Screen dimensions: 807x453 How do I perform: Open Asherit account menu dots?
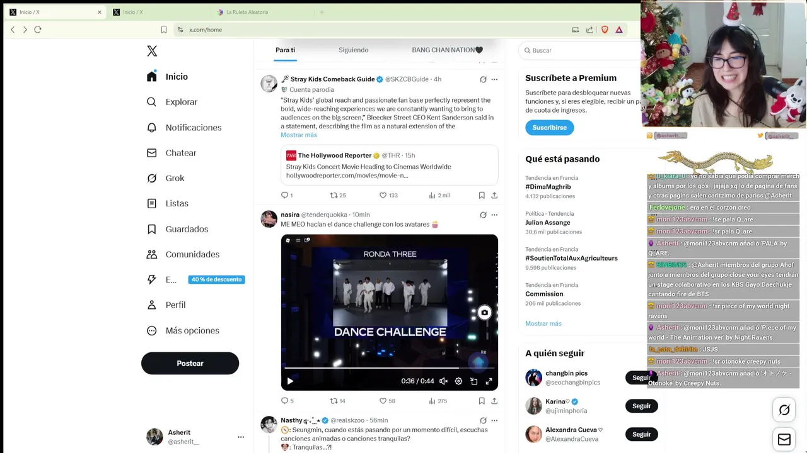tap(241, 437)
